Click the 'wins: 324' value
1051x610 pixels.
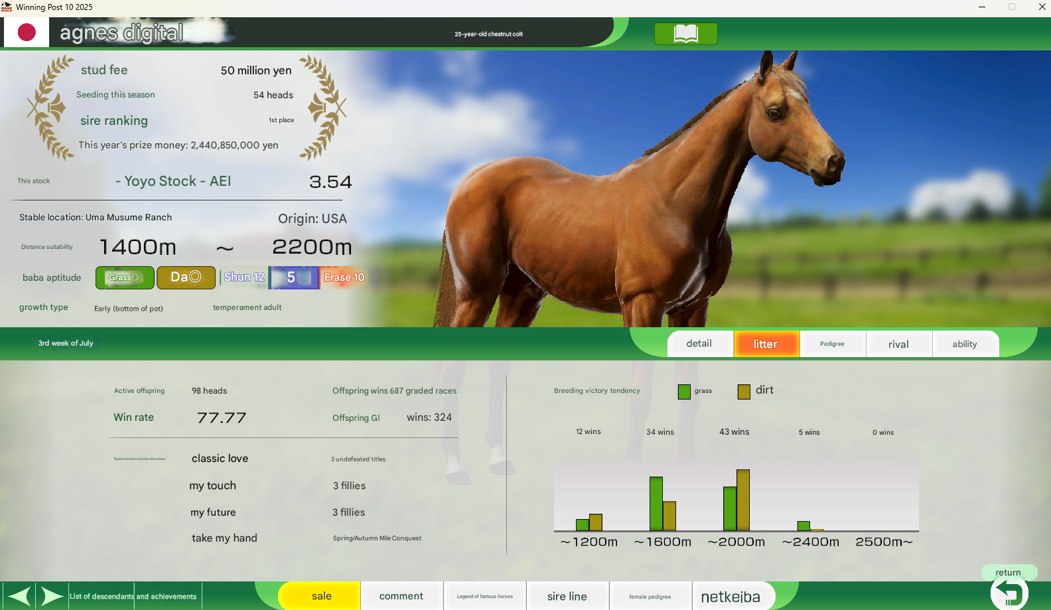point(429,417)
